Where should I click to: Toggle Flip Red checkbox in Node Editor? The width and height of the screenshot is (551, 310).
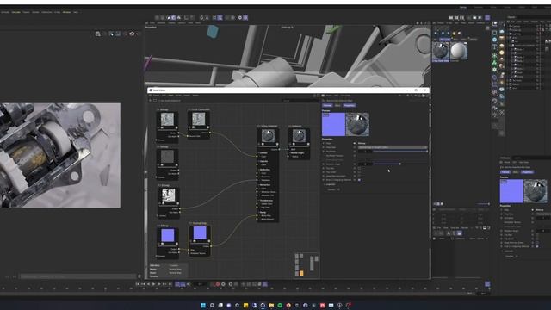click(359, 169)
